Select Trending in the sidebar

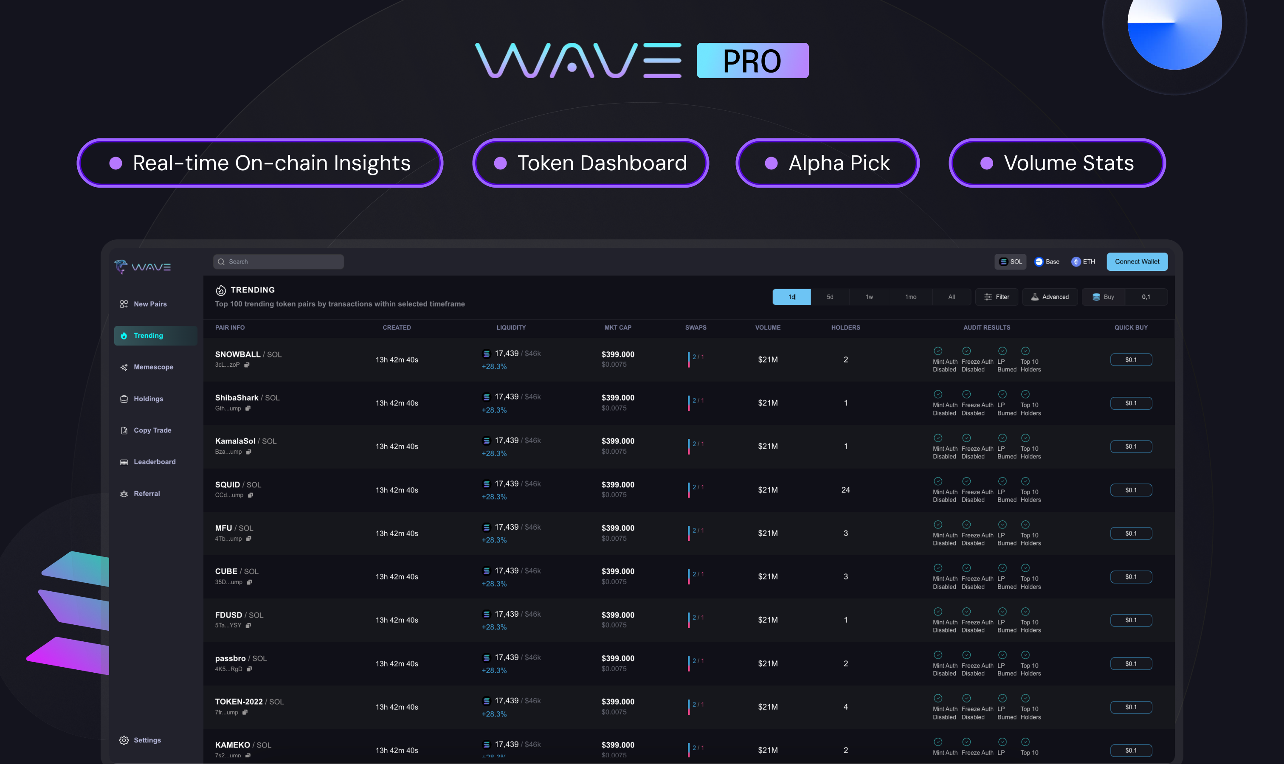(155, 336)
